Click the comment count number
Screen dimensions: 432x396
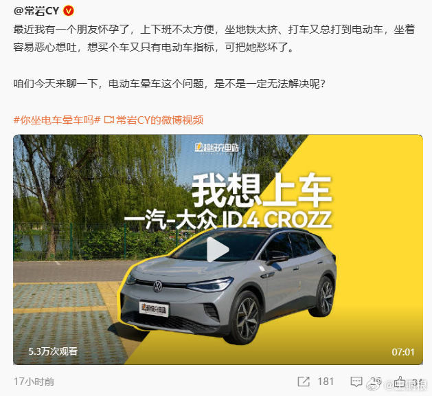click(x=376, y=382)
